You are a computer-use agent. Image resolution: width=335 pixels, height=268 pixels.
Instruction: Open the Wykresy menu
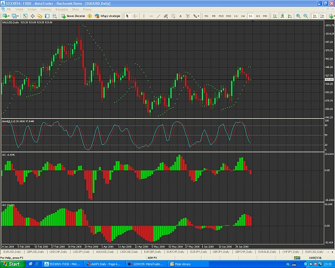tap(46, 10)
